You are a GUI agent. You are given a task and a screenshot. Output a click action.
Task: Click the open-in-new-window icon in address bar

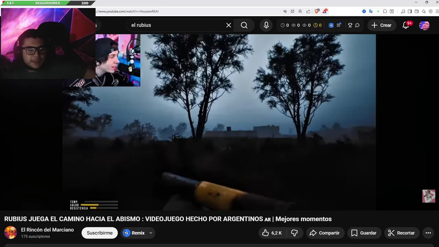tap(293, 11)
